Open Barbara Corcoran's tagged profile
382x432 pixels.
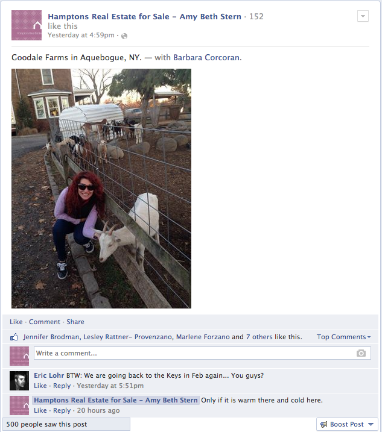pyautogui.click(x=207, y=58)
